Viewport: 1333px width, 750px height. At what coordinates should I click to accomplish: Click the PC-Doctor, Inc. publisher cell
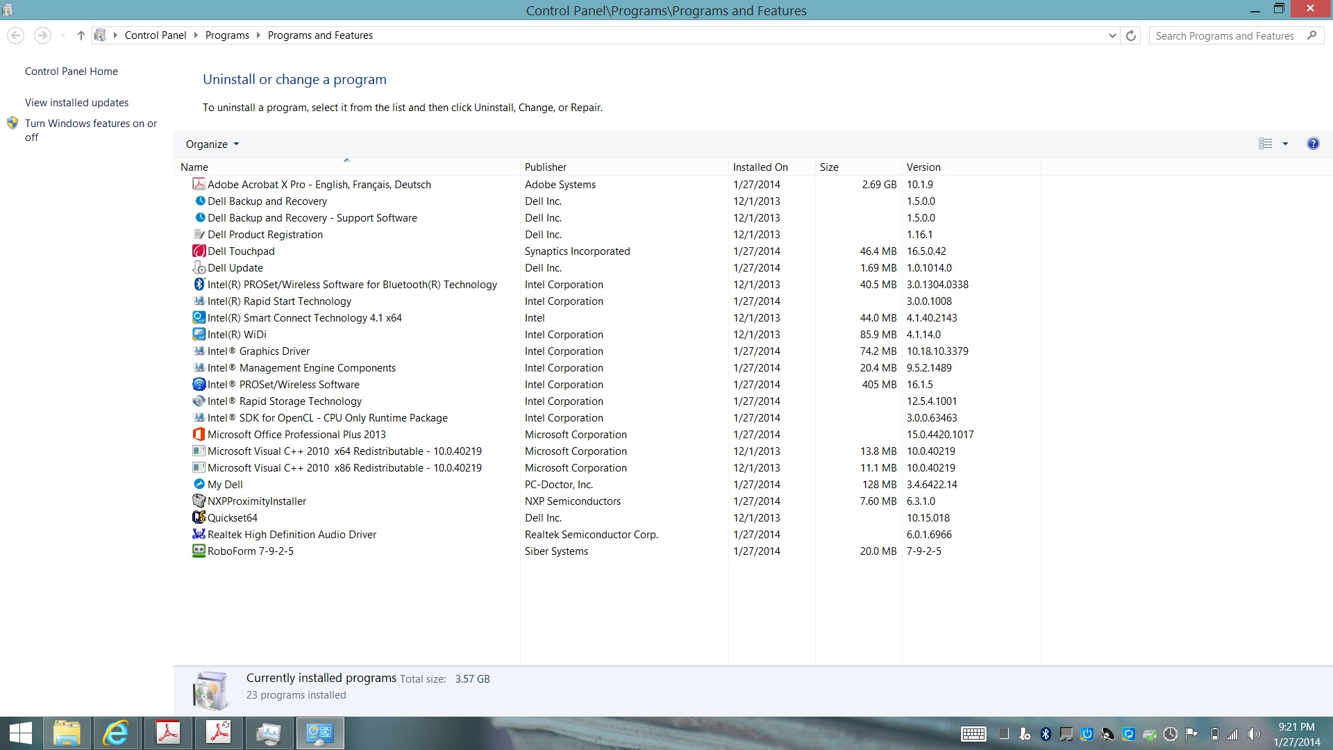click(x=559, y=484)
